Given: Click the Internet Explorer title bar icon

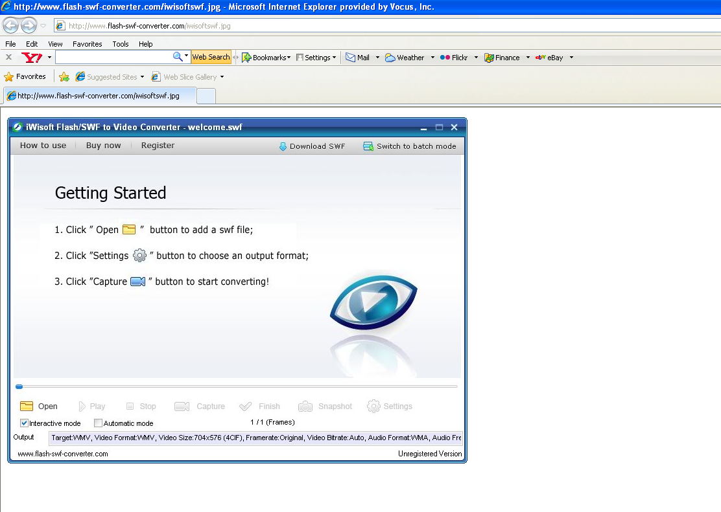Looking at the screenshot, I should (6, 6).
